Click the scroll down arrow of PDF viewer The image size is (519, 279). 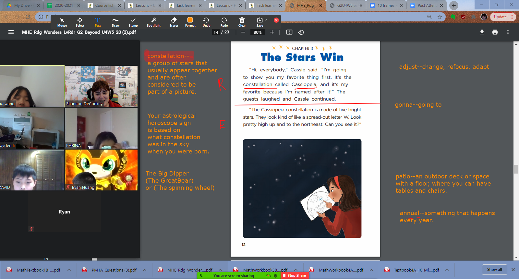[516, 258]
